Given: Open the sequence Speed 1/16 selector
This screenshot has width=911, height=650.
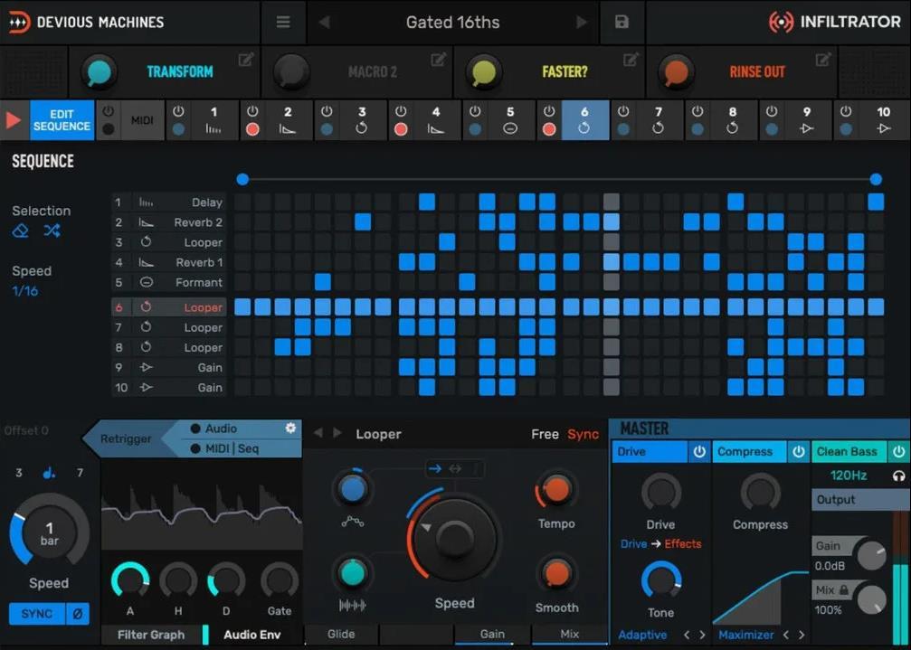Looking at the screenshot, I should click(25, 291).
